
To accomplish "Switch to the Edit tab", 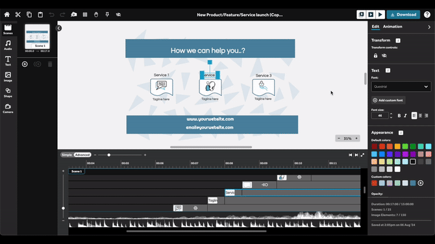I will 375,27.
